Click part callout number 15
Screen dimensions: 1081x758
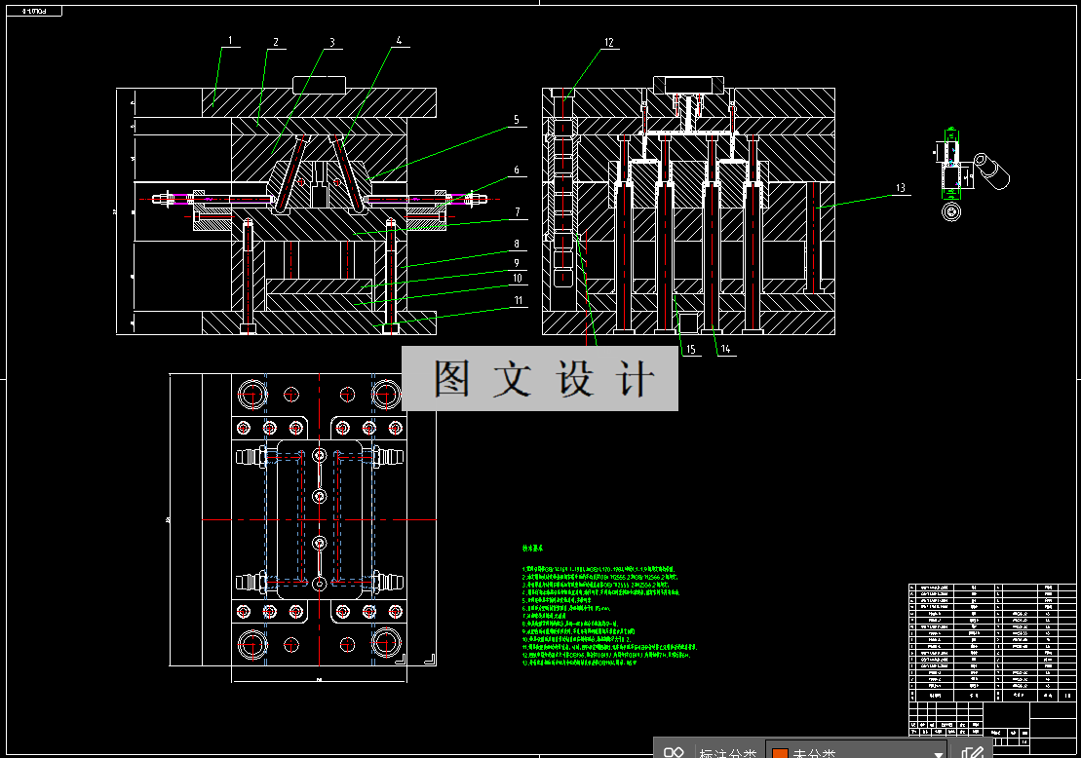point(691,350)
